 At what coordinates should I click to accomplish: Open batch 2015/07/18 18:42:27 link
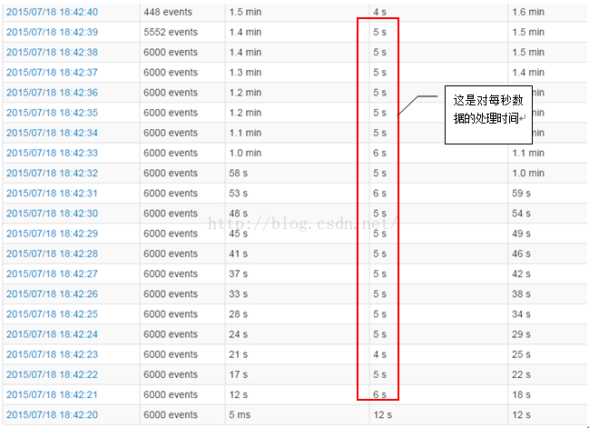point(53,274)
